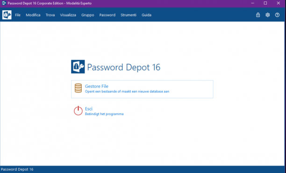Open the Guida menu

click(146, 15)
